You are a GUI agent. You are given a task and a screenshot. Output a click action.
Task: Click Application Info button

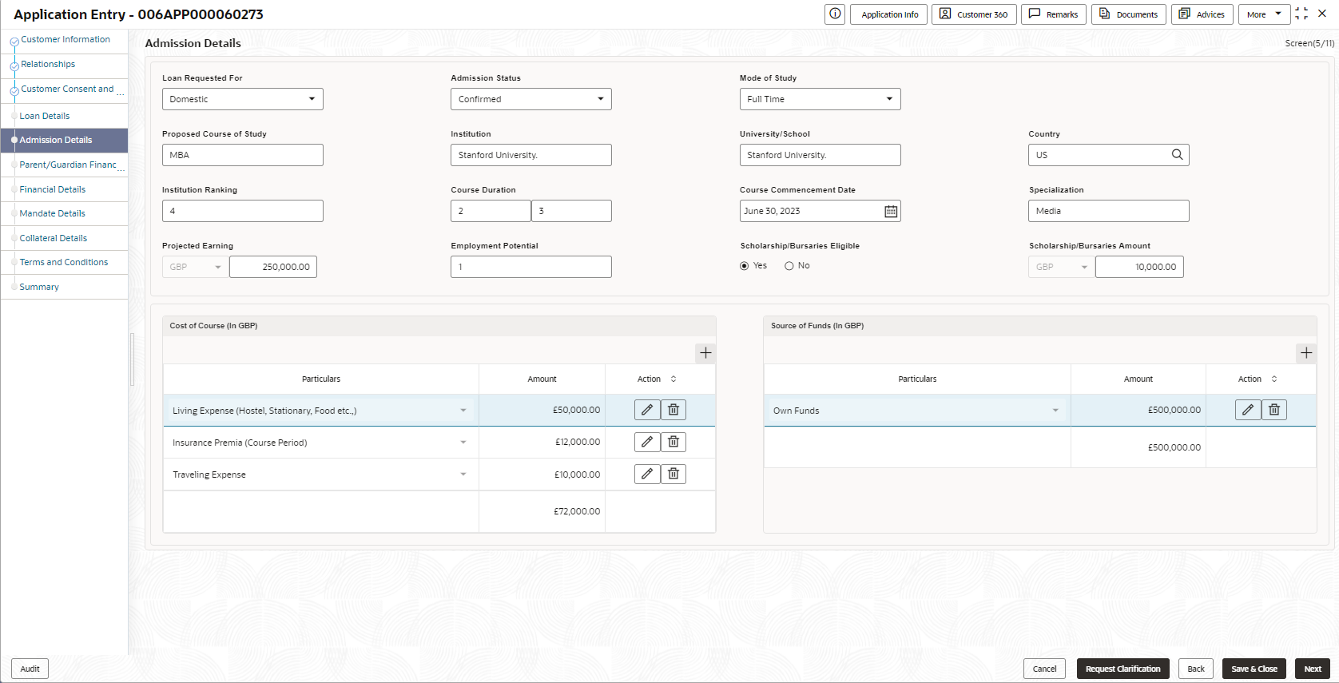point(889,14)
